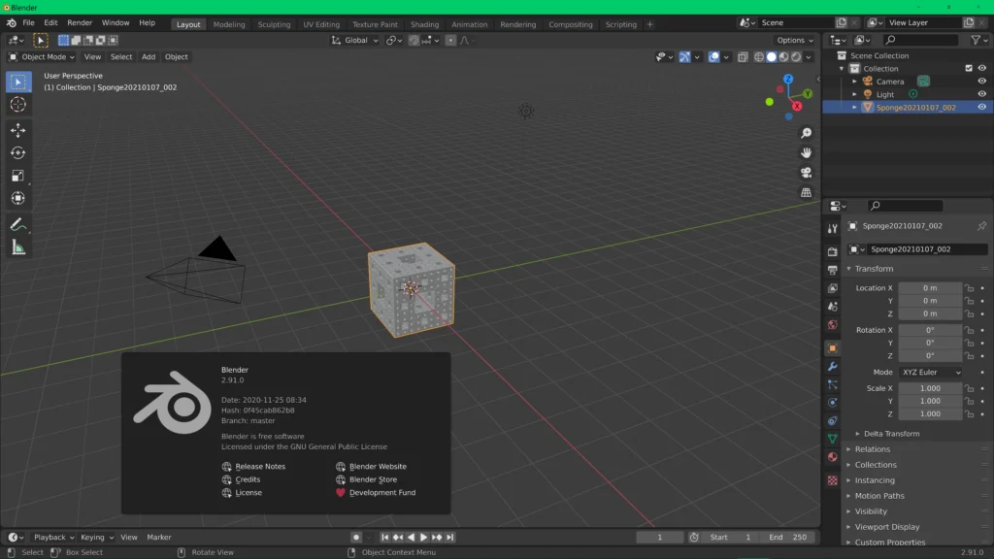994x559 pixels.
Task: Toggle the camera view icon
Action: tap(806, 173)
